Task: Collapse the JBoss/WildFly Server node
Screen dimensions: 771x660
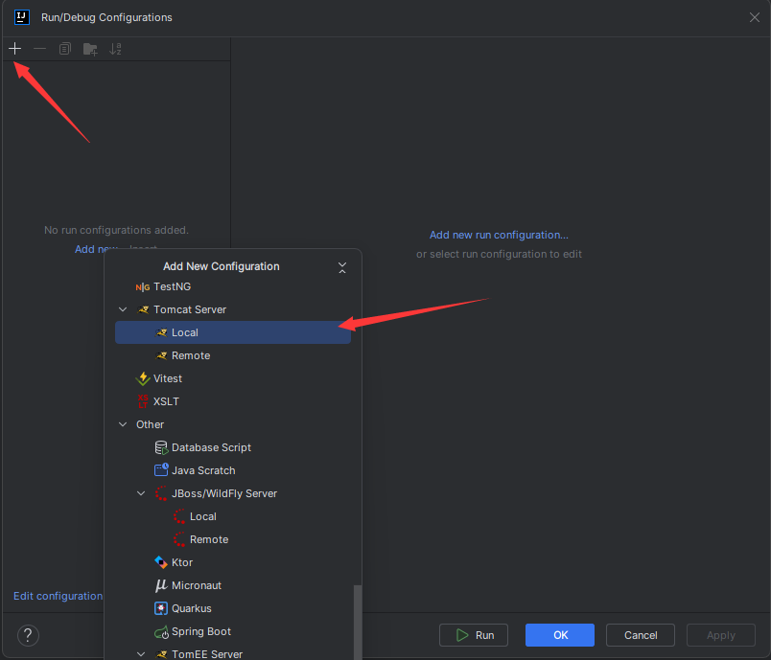Action: click(141, 493)
